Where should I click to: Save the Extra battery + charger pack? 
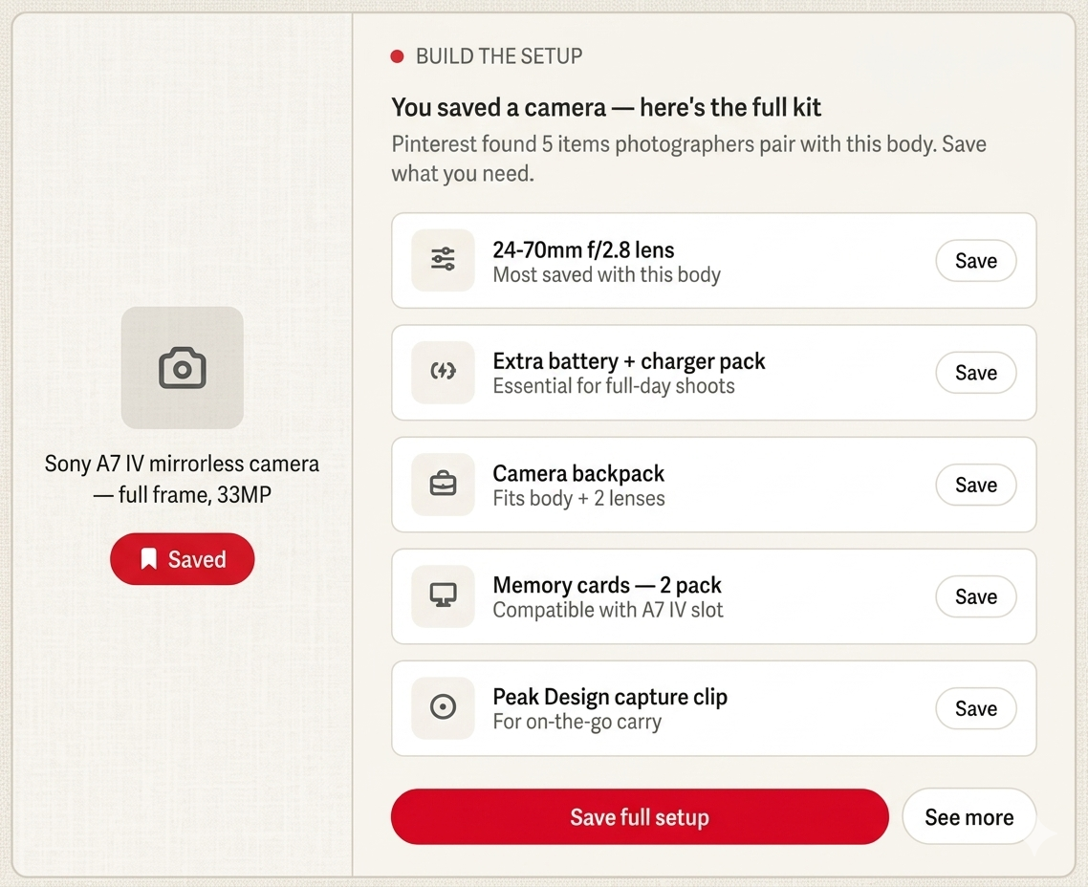[x=975, y=373]
